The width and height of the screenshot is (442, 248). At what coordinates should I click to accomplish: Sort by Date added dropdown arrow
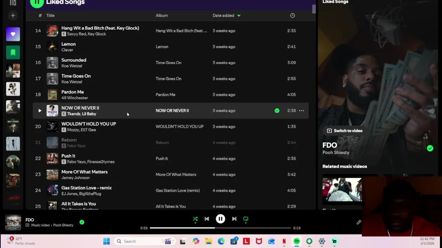[239, 15]
